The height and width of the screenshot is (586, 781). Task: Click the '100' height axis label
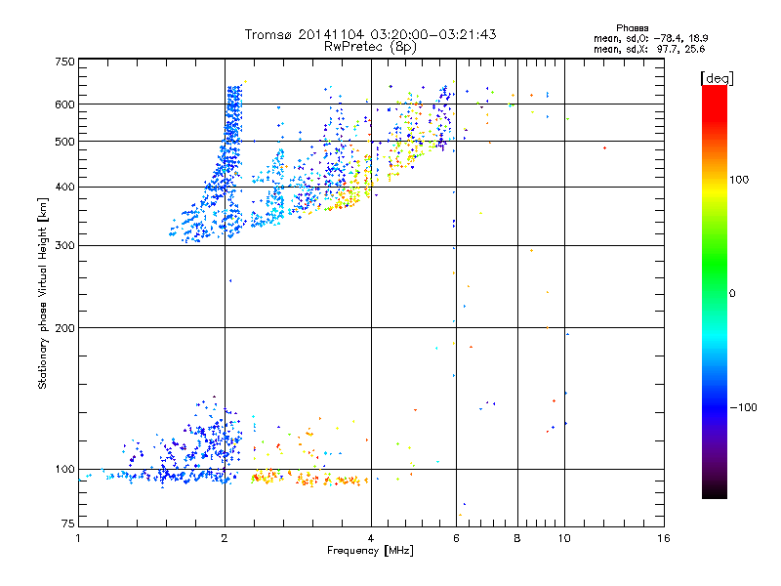pyautogui.click(x=64, y=470)
